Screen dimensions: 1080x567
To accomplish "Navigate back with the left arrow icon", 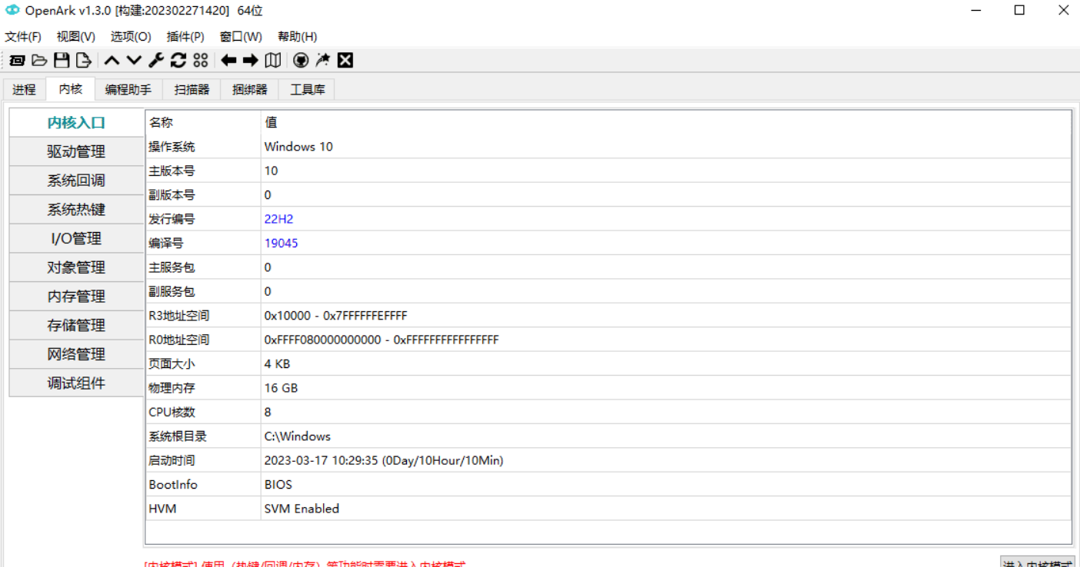I will point(228,60).
